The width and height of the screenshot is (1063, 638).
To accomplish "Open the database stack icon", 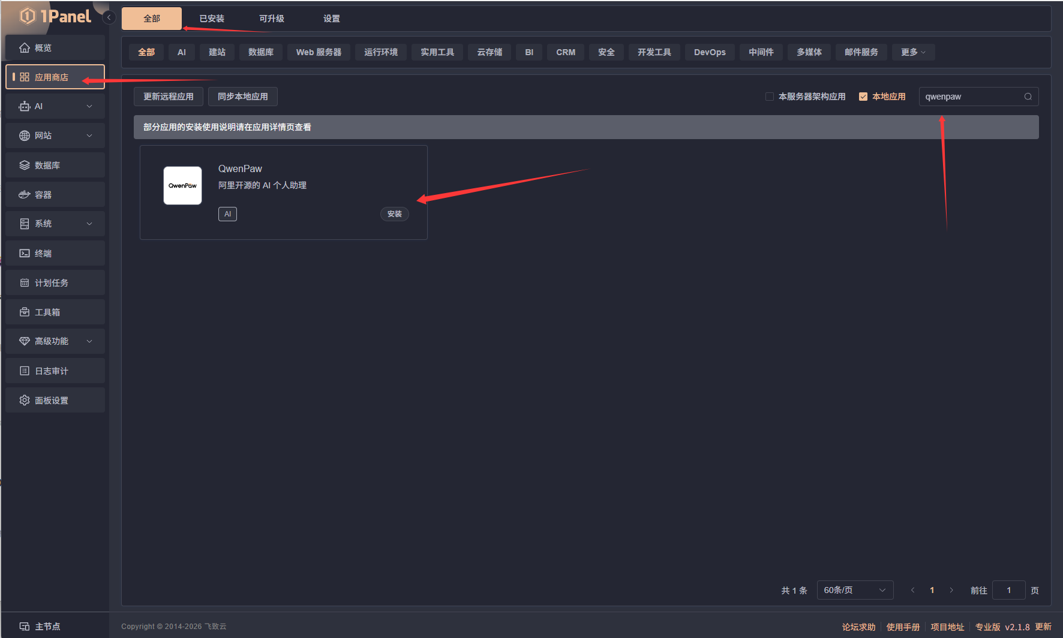I will click(x=25, y=165).
